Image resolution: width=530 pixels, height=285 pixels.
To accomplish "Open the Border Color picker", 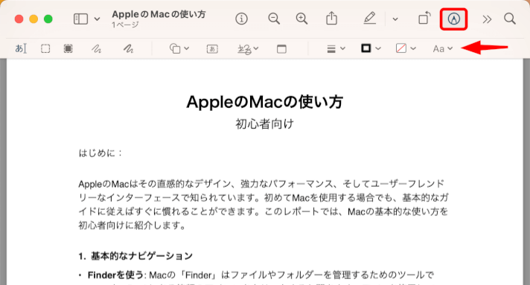I will point(371,48).
